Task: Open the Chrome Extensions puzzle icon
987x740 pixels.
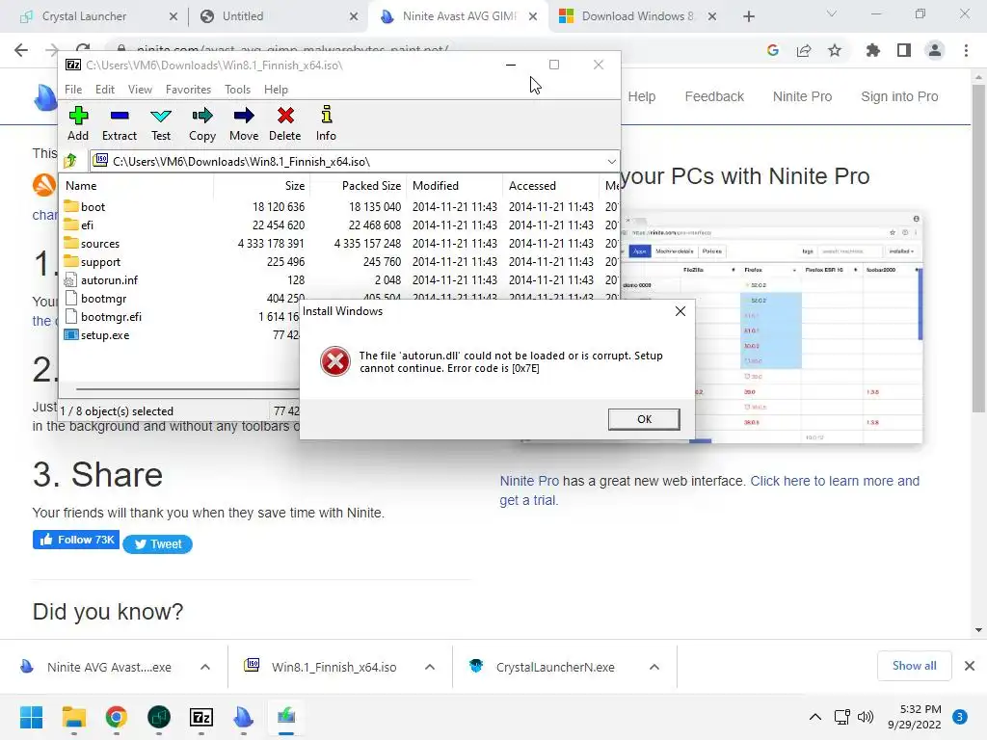Action: pyautogui.click(x=872, y=50)
